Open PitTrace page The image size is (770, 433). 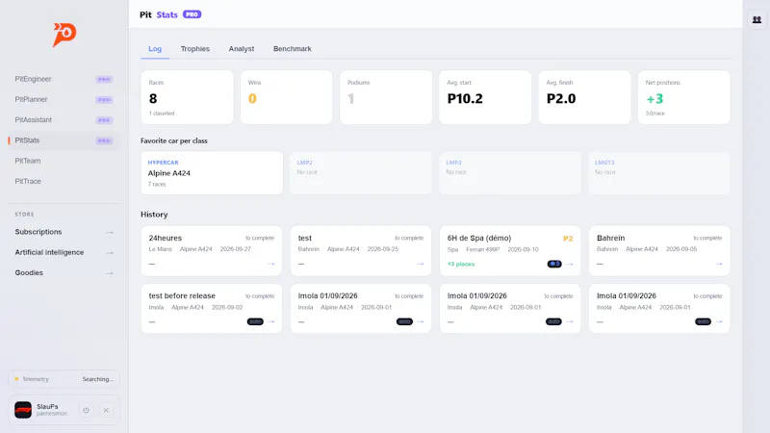pos(64,181)
